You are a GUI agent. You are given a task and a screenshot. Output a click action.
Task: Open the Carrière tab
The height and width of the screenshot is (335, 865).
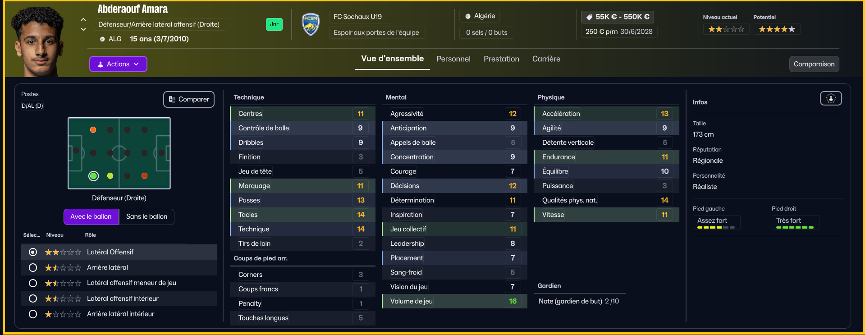coord(546,59)
